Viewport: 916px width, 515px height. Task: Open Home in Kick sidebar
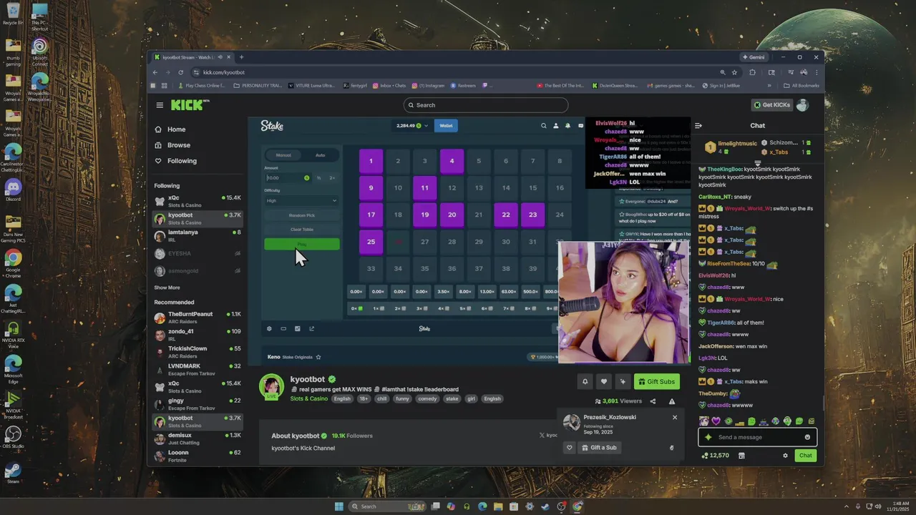click(x=176, y=129)
